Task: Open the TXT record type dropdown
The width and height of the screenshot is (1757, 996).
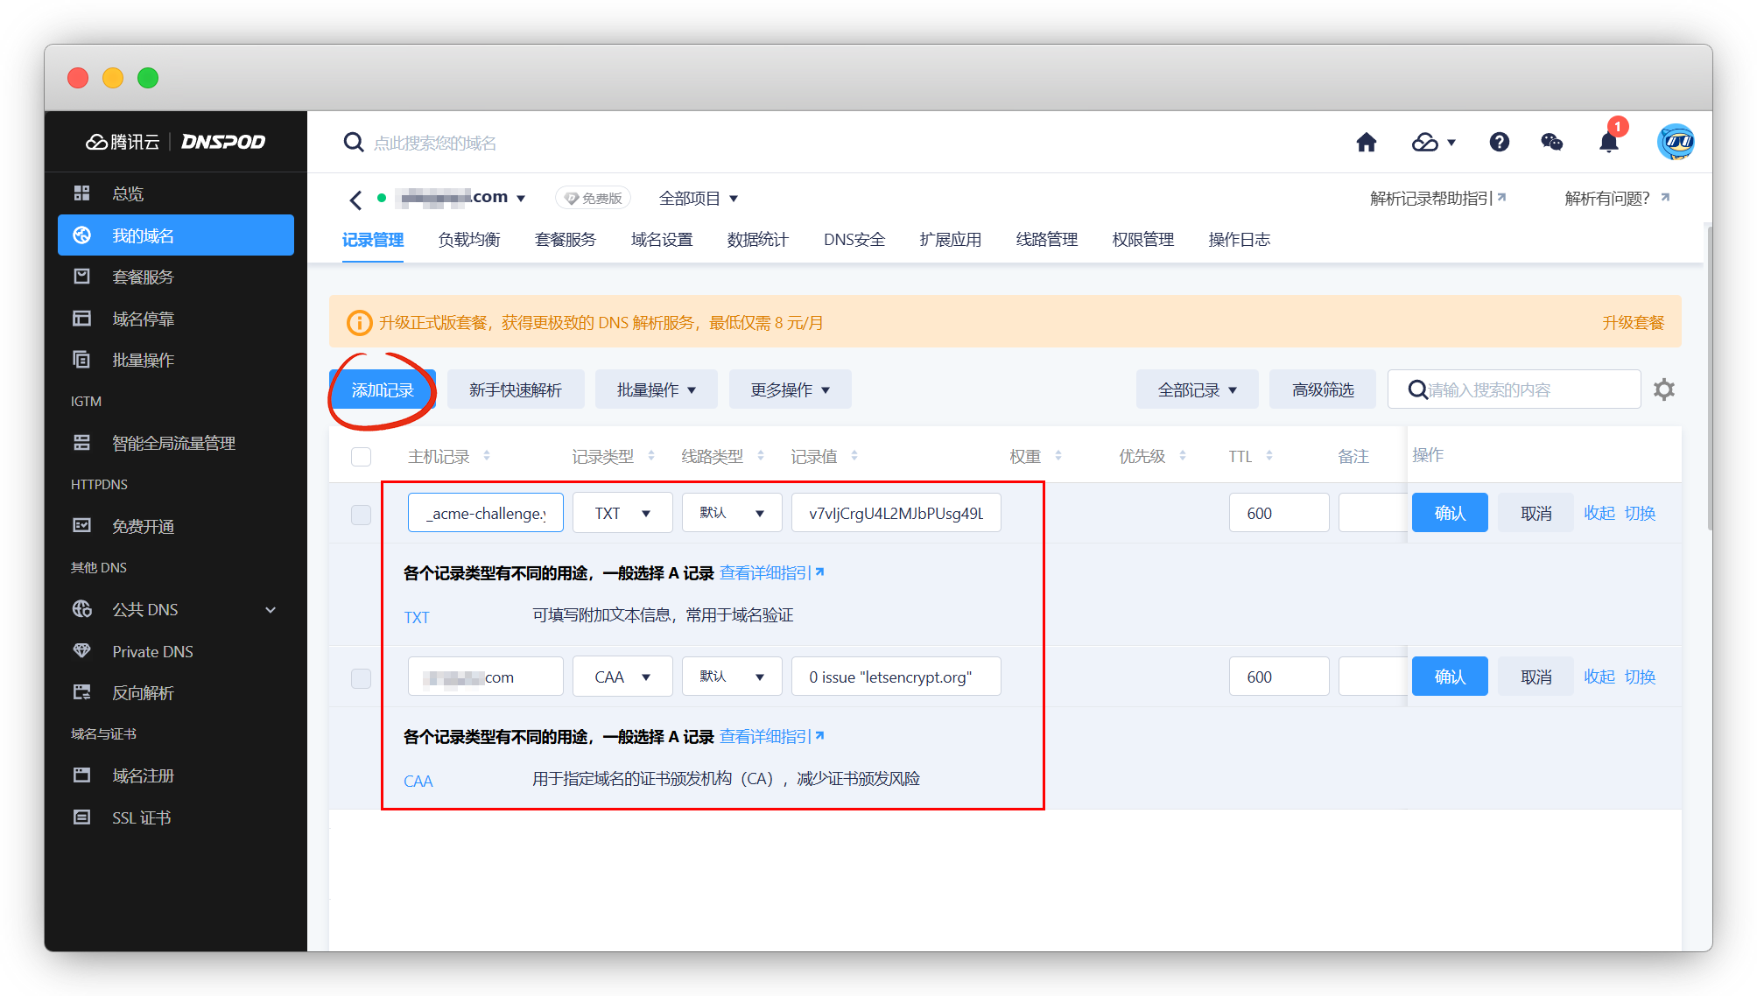Action: pyautogui.click(x=622, y=514)
